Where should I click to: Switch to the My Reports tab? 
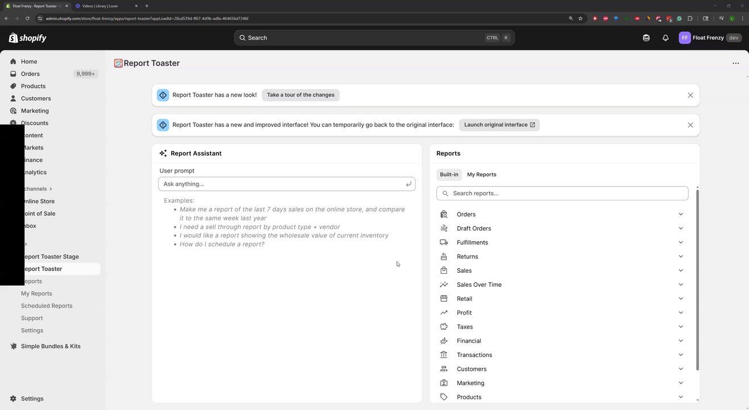[482, 175]
